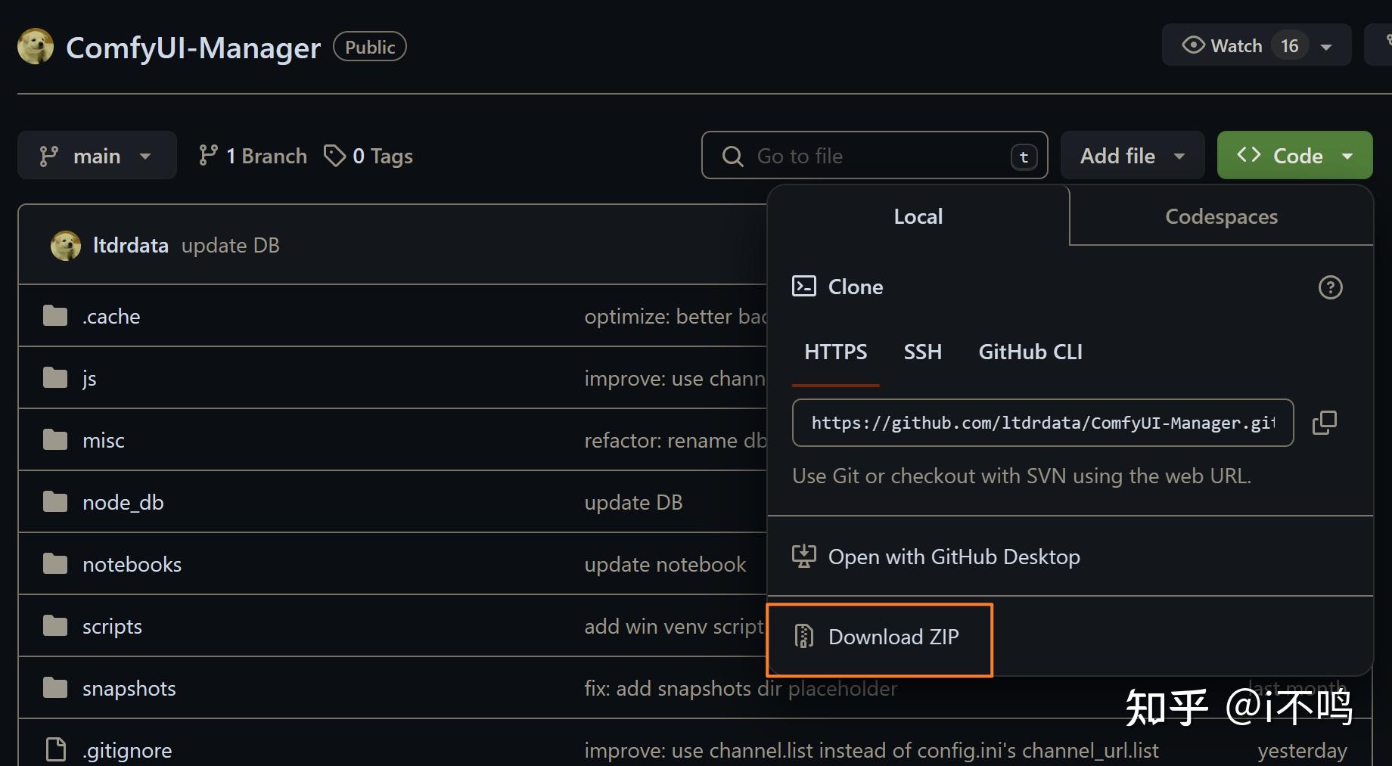Toggle the green Code button
This screenshot has width=1392, height=766.
click(1294, 156)
